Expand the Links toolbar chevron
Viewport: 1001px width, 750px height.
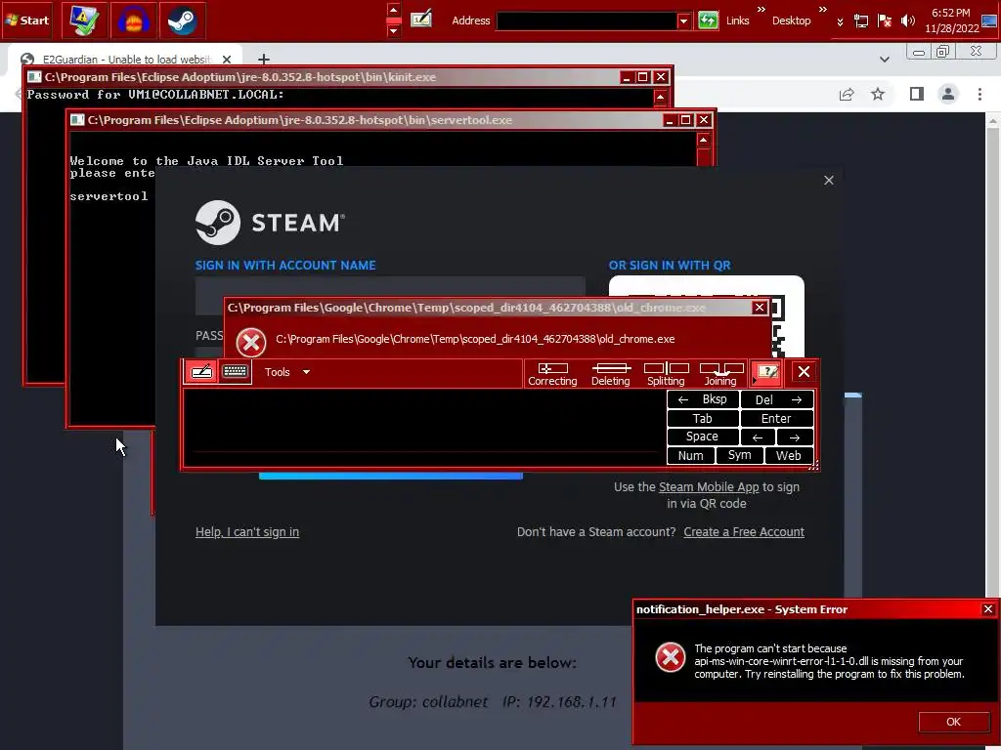pyautogui.click(x=761, y=10)
